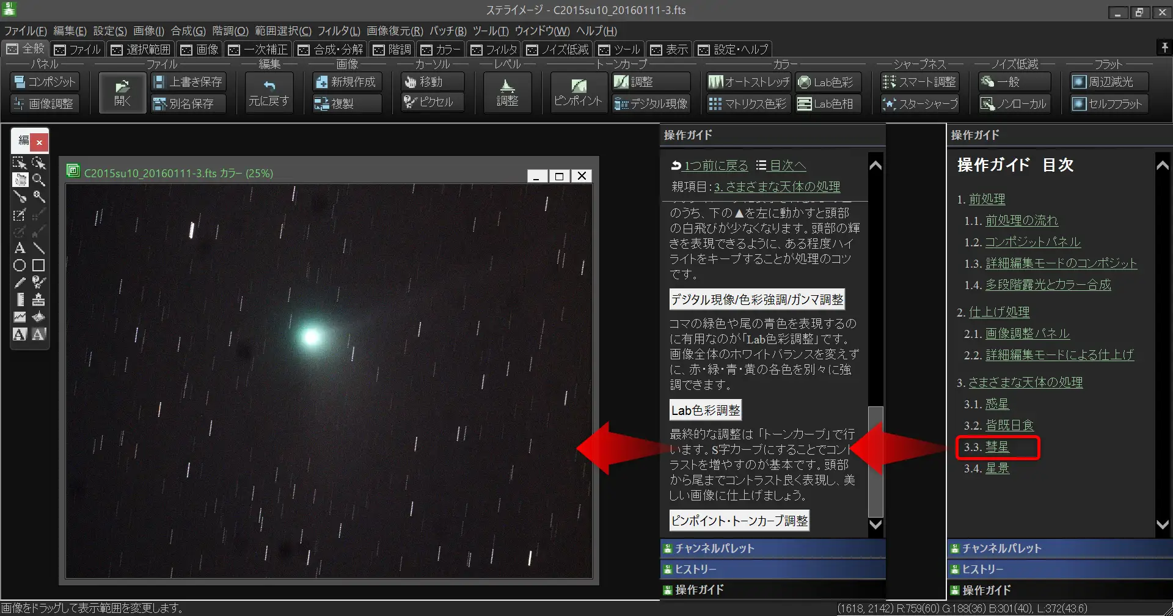
Task: Select the ellipse drawing tool
Action: pos(19,265)
